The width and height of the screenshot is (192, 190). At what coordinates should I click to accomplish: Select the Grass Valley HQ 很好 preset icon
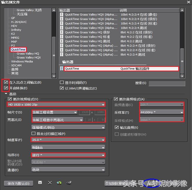(x=62, y=32)
